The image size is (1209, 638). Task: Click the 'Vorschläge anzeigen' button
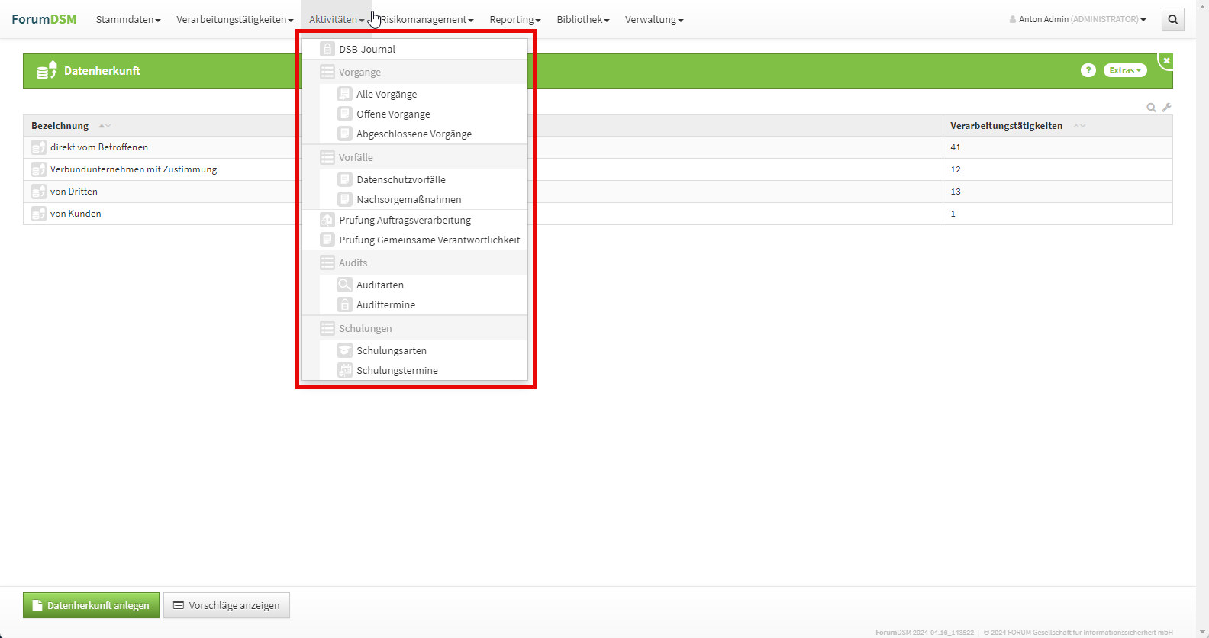227,605
